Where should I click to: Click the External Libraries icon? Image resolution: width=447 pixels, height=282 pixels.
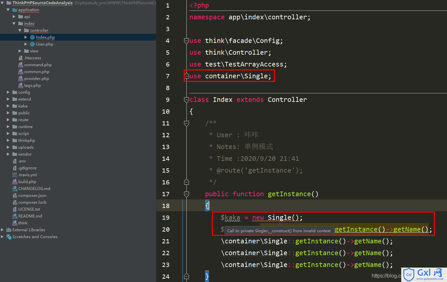pyautogui.click(x=9, y=230)
